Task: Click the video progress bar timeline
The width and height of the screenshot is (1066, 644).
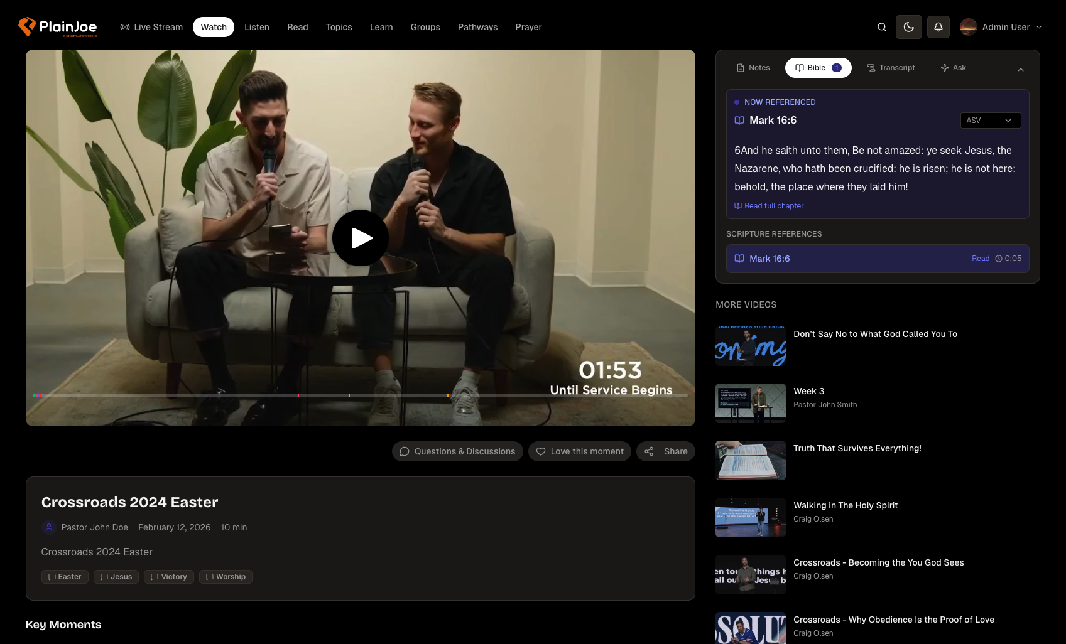Action: pyautogui.click(x=361, y=395)
